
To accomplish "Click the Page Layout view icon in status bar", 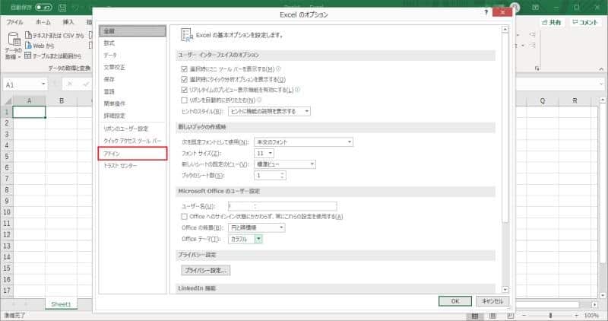I will click(x=492, y=316).
